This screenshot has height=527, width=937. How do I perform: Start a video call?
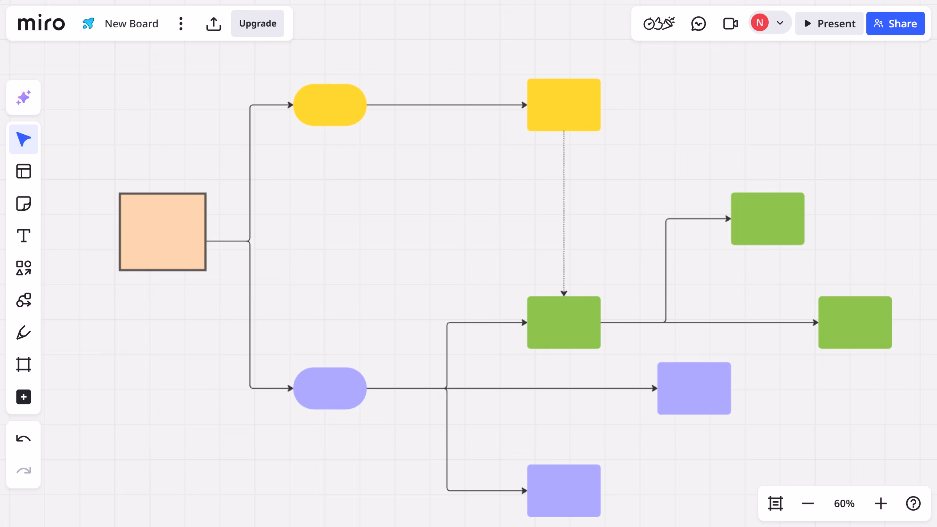(730, 23)
